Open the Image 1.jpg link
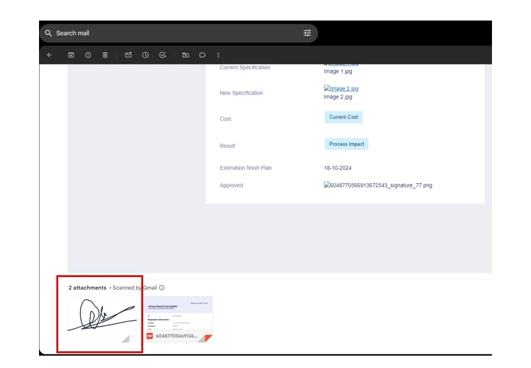This screenshot has width=531, height=368. pos(341,62)
